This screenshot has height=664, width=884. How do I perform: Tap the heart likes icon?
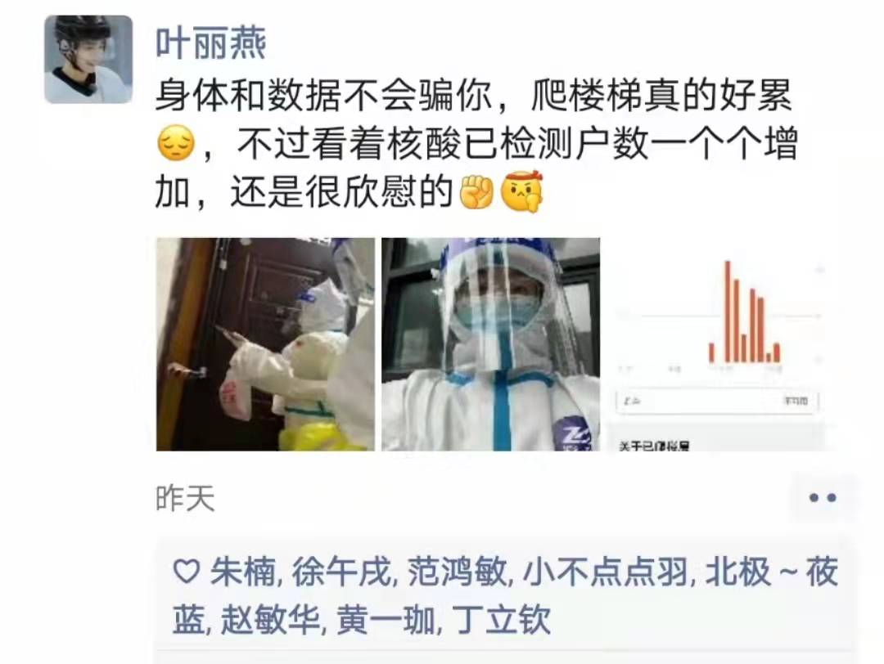186,572
